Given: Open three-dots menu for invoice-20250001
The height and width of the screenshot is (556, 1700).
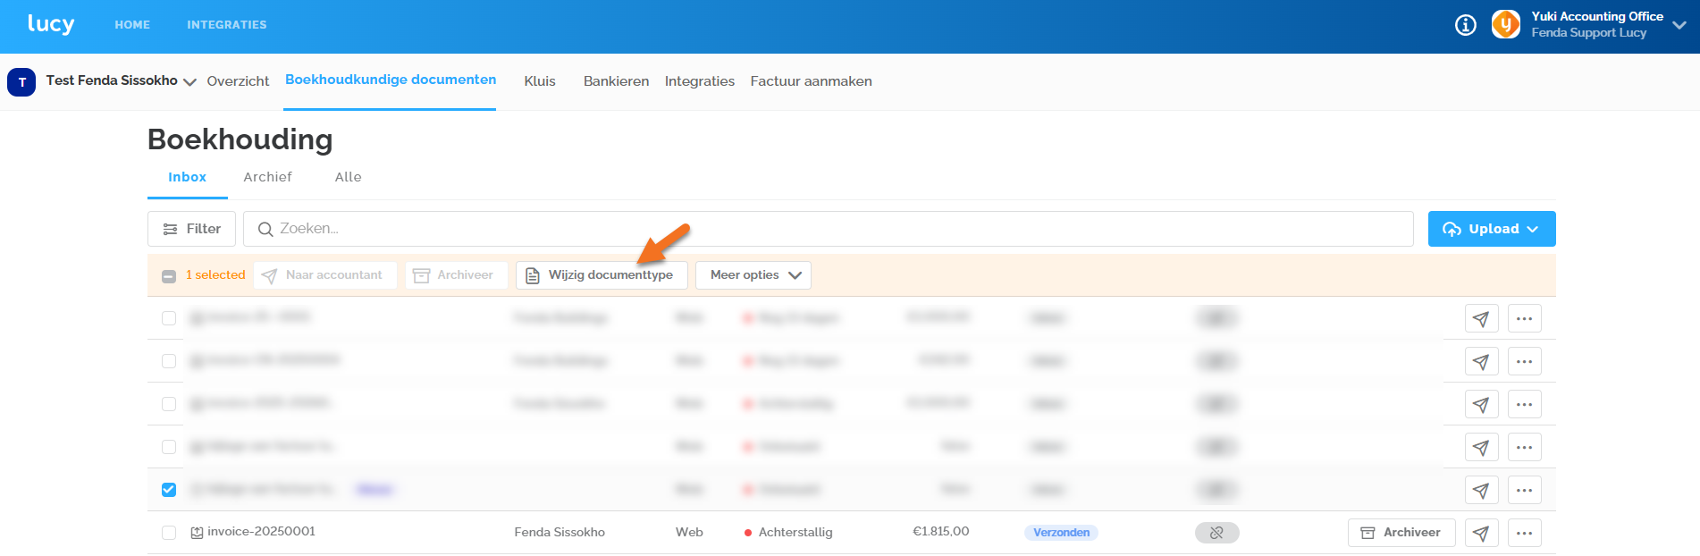Looking at the screenshot, I should 1525,533.
